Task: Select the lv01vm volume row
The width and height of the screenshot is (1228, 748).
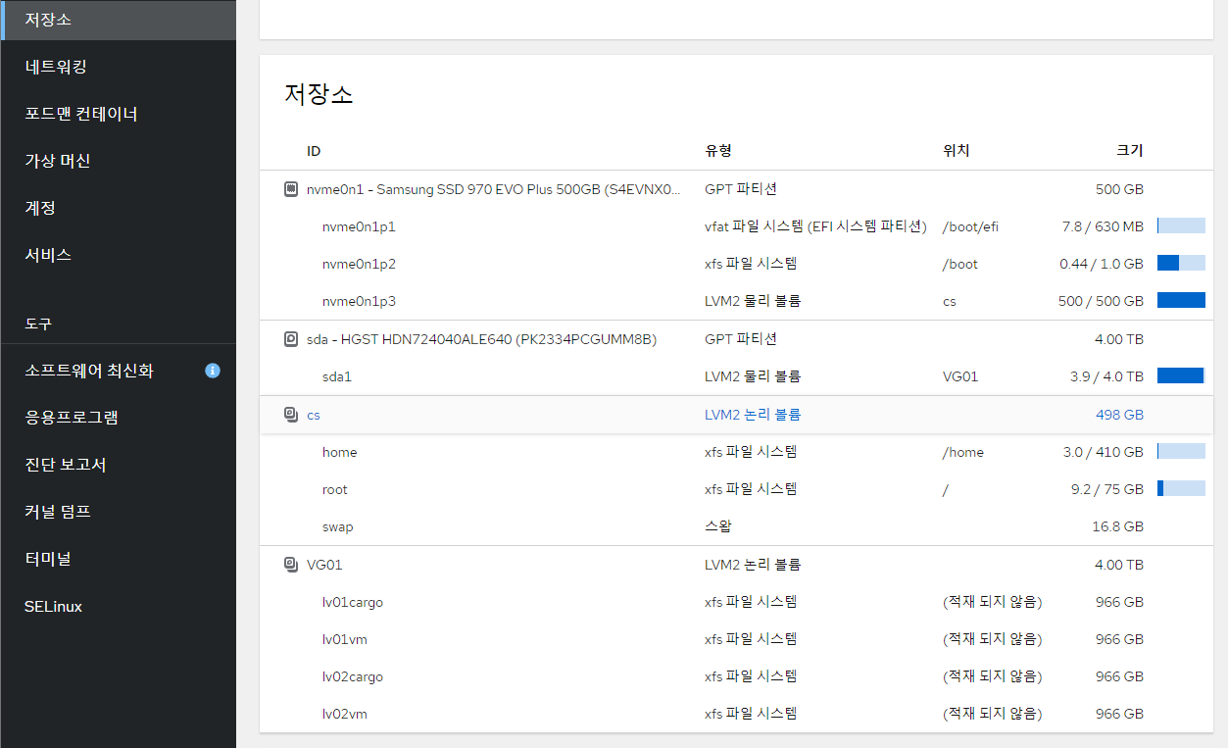Action: pyautogui.click(x=736, y=639)
